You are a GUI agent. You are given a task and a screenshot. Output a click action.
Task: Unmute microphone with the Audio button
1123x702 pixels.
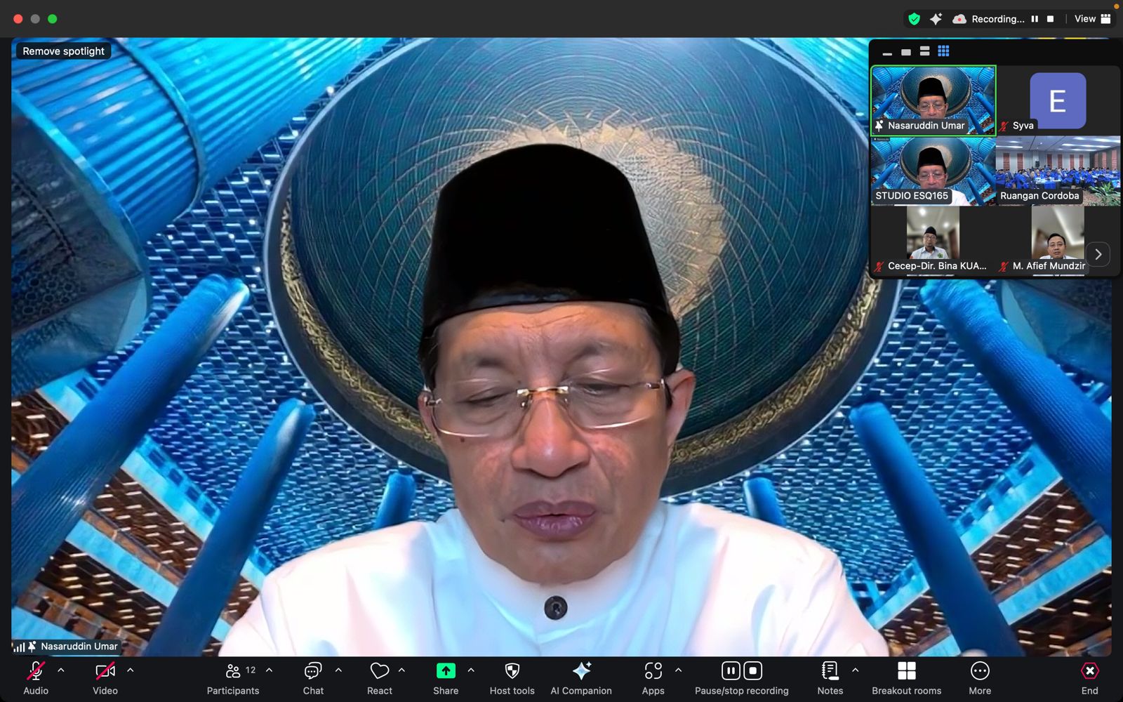[x=36, y=678]
